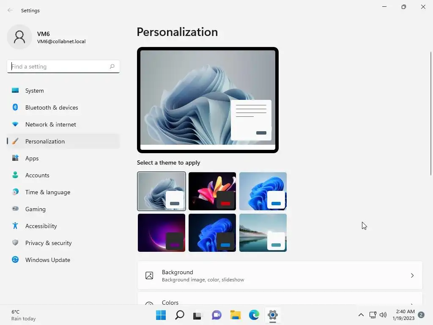Click the Bluetooth icon in sidebar

[x=15, y=107]
